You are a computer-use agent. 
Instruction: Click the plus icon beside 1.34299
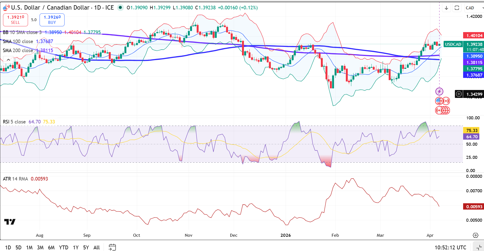[x=459, y=94]
